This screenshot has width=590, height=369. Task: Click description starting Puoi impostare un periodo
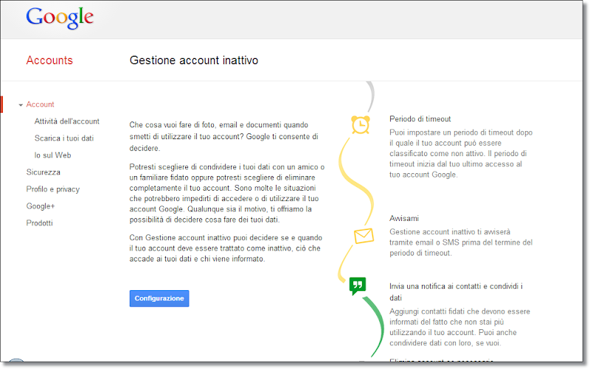tap(461, 153)
